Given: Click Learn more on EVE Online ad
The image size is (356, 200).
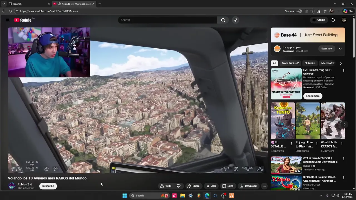Looking at the screenshot, I should [313, 96].
